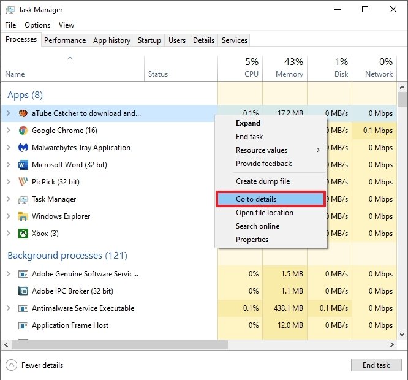Click the Windows Explorer folder icon
Image resolution: width=408 pixels, height=380 pixels.
23,216
